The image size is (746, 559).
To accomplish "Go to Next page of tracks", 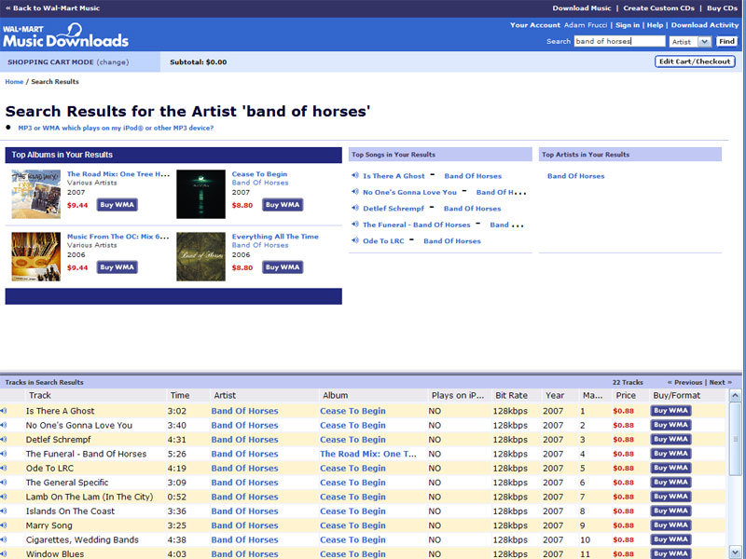I will click(x=720, y=382).
